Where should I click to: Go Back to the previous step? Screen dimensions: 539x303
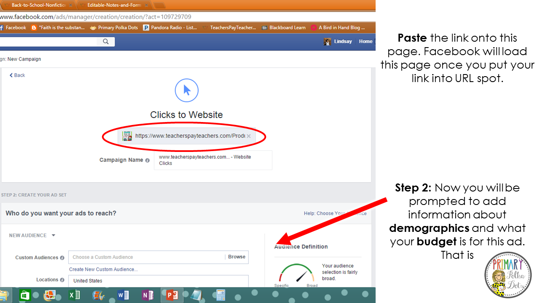[x=17, y=75]
